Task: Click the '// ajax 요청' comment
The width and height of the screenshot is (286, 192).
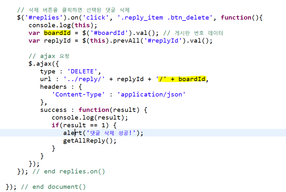Action: (49, 56)
